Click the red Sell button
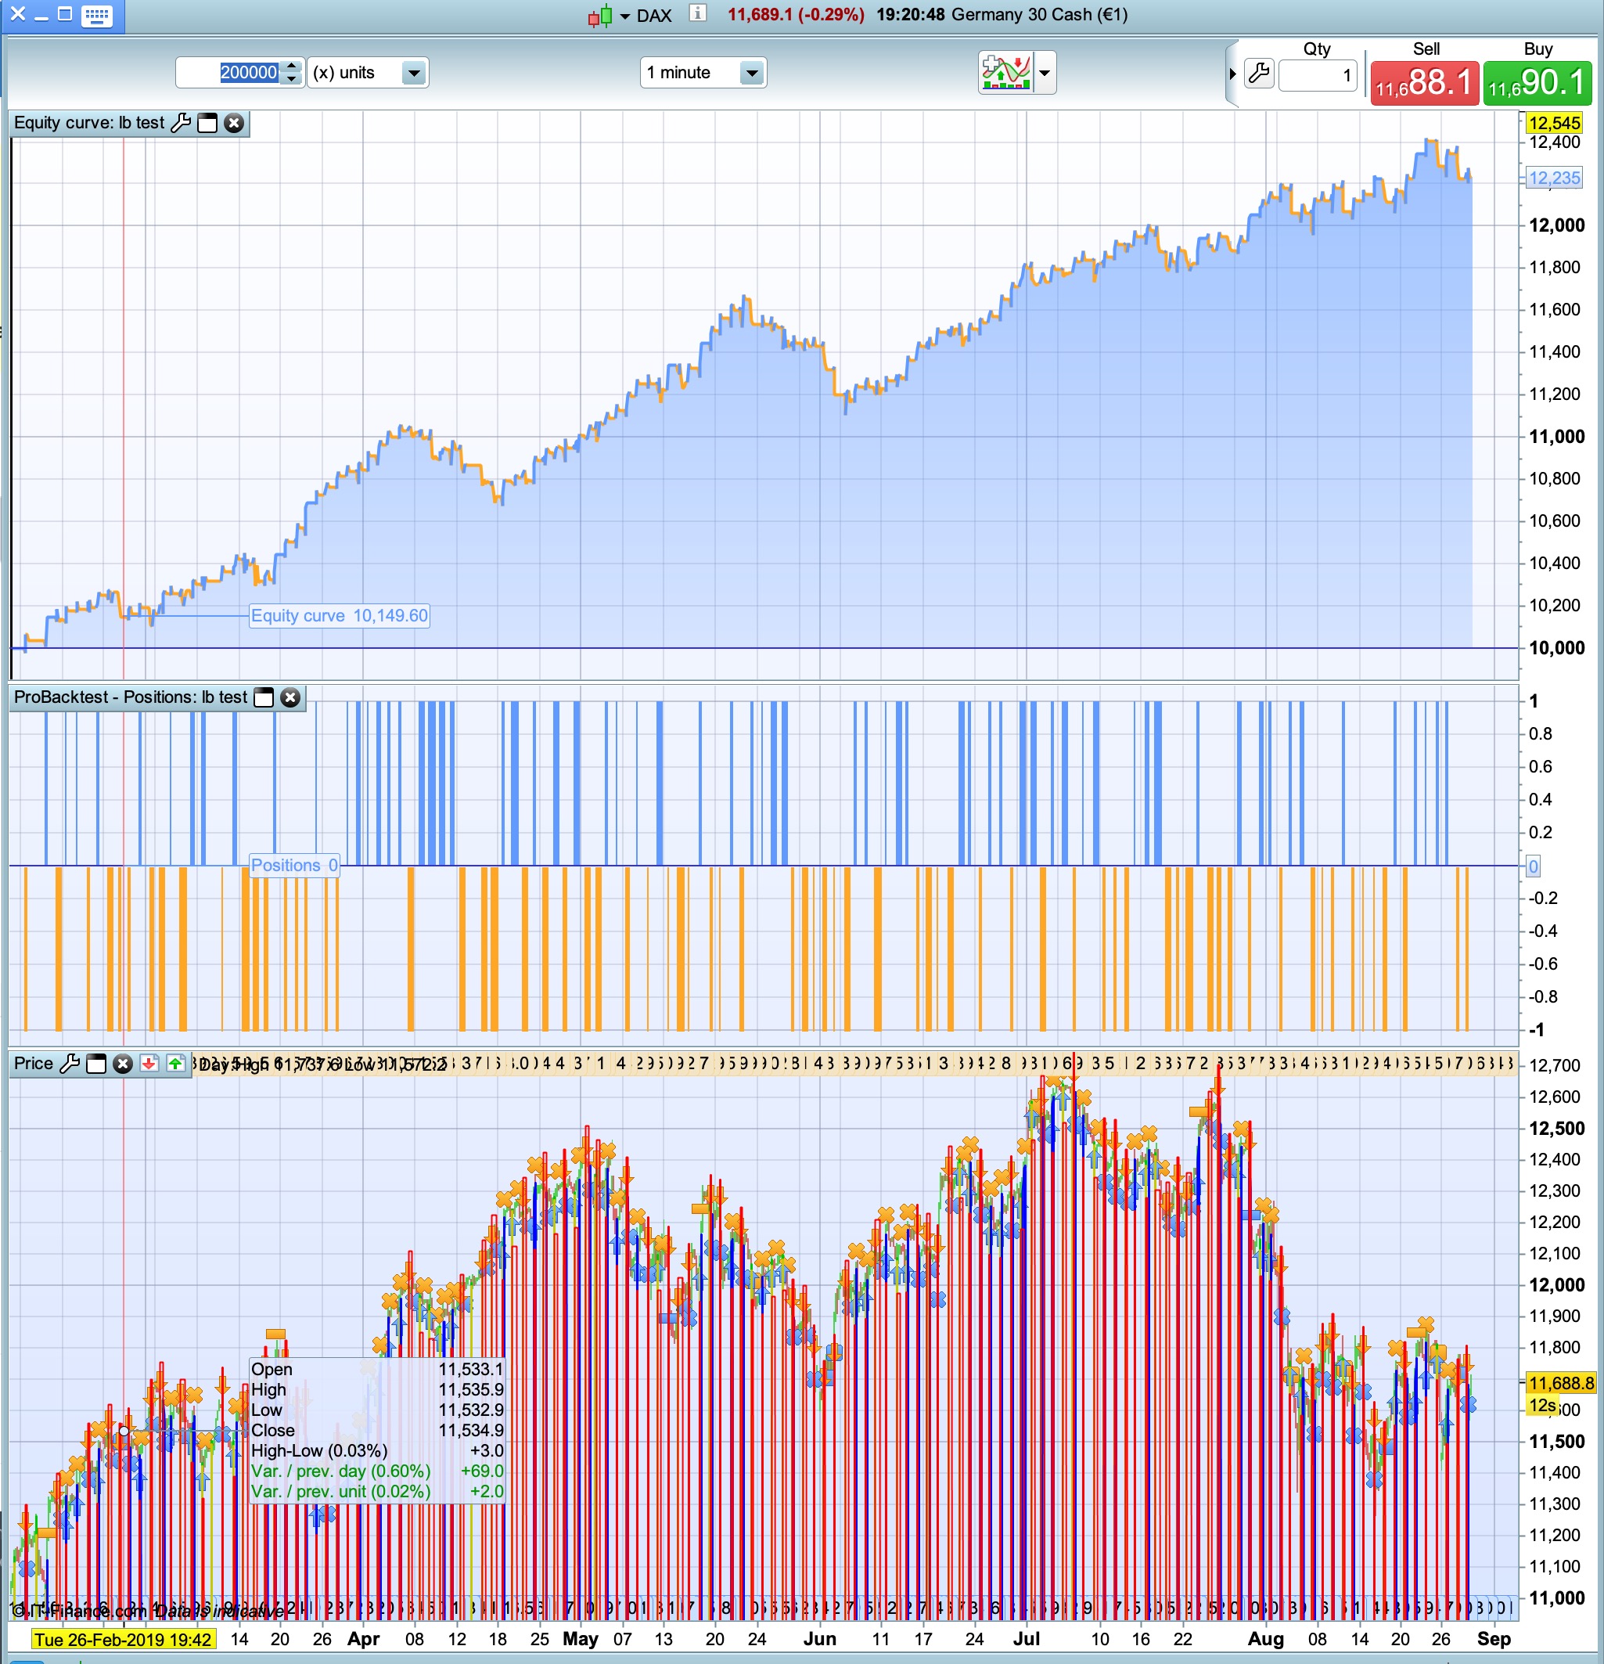 click(1424, 83)
